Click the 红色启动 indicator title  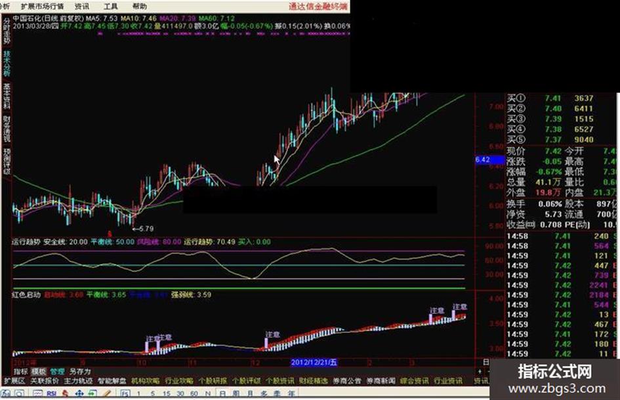tap(26, 295)
